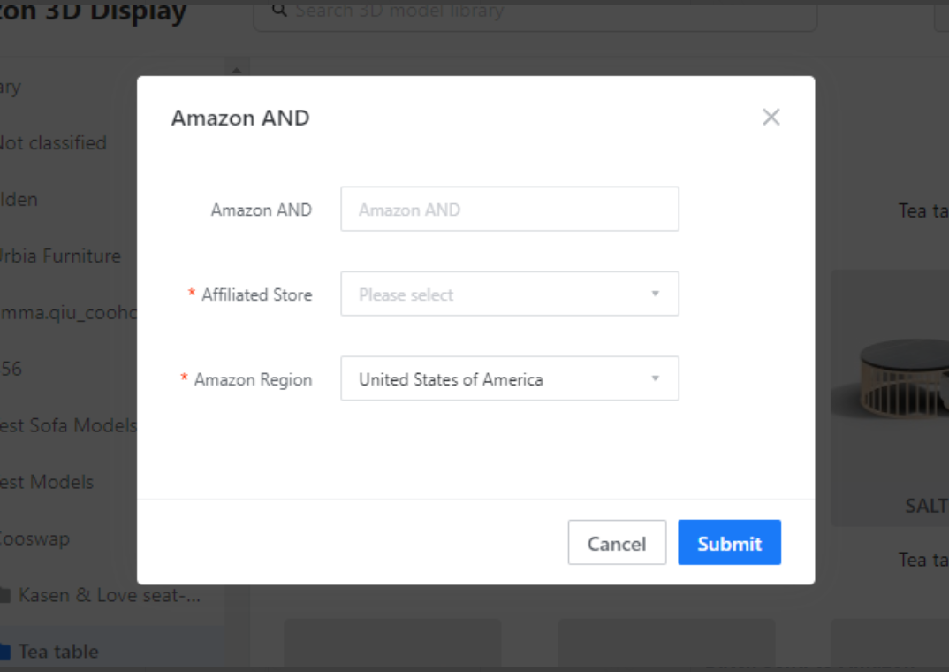Click the search magnifier icon
The image size is (949, 672).
tap(279, 11)
